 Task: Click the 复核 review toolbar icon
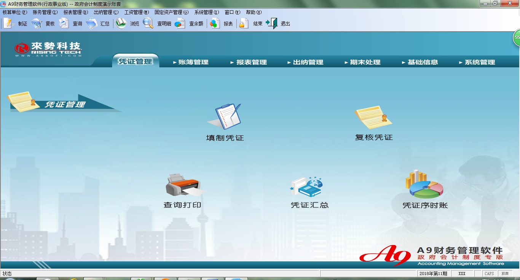(37, 23)
